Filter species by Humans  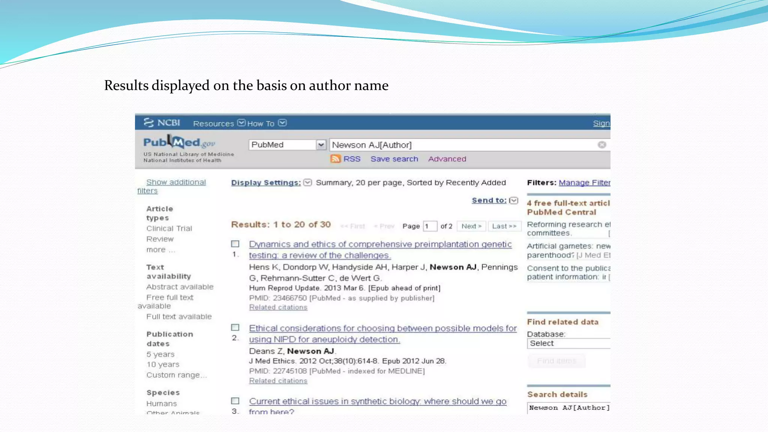tap(161, 403)
